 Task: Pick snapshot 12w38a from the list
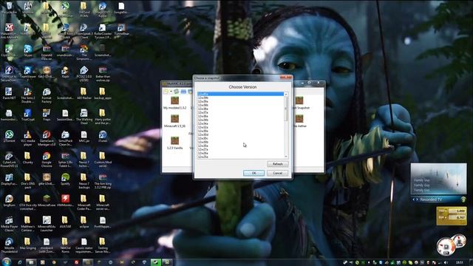(x=240, y=109)
